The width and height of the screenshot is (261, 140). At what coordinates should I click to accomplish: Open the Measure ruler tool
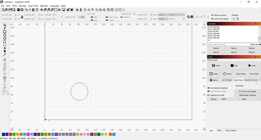[5, 54]
